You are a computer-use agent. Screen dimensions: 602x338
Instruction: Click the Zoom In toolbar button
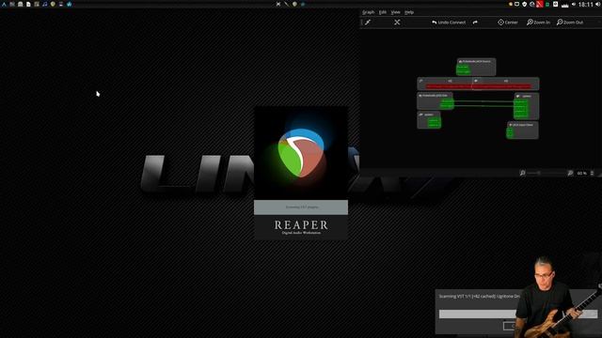pos(538,23)
